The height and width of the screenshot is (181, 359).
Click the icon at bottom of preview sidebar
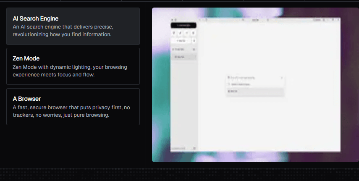tap(194, 148)
